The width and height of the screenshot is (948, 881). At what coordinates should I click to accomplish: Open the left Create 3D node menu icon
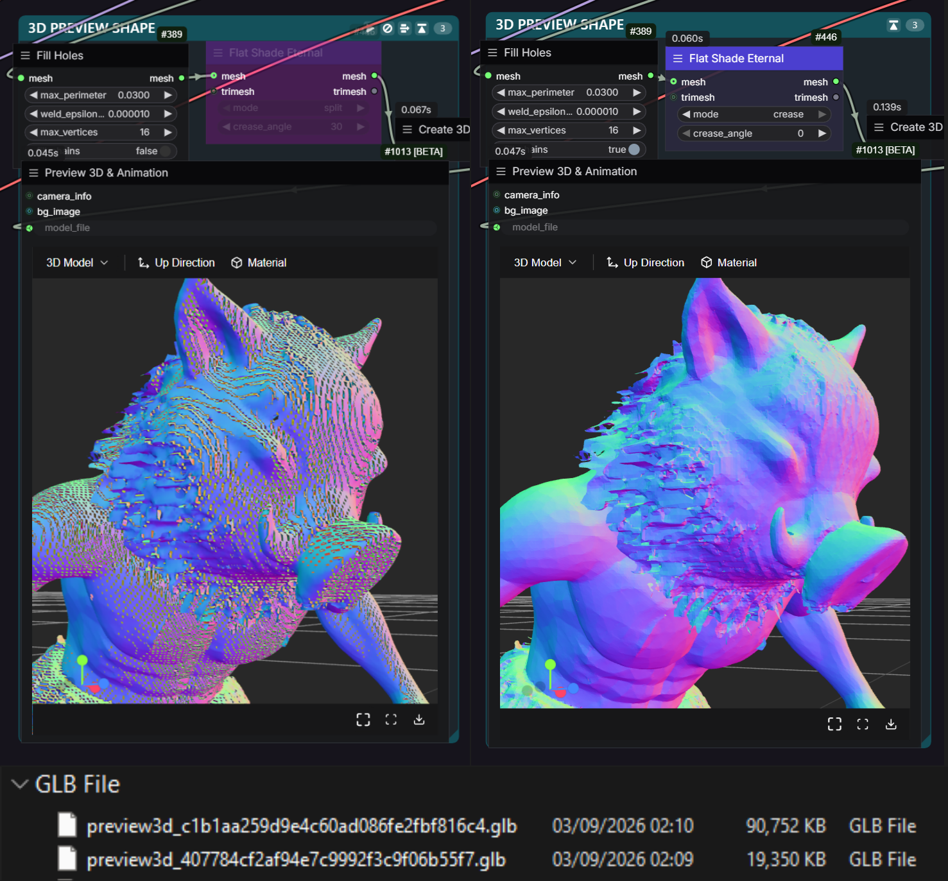[407, 130]
